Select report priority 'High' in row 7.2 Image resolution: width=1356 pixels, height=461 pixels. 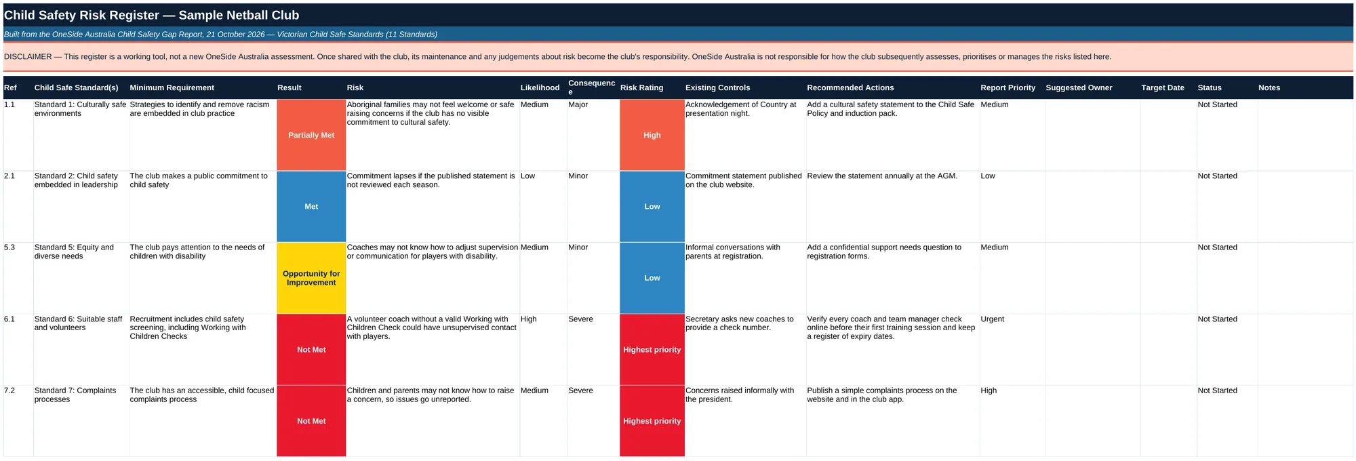(x=1012, y=421)
